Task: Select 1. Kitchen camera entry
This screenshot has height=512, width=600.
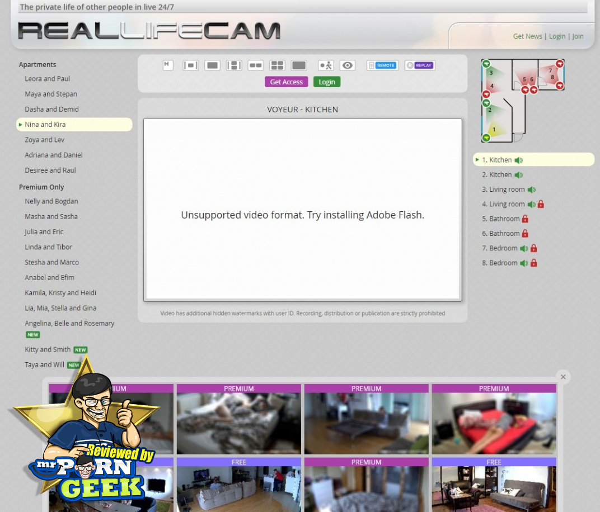Action: point(534,160)
